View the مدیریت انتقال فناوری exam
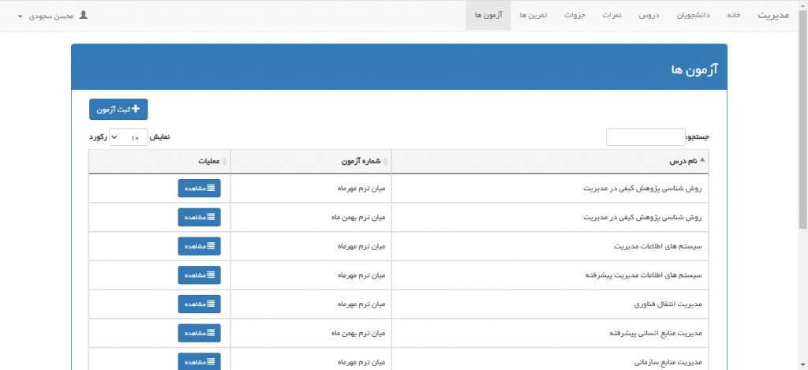The height and width of the screenshot is (370, 808). click(x=200, y=304)
